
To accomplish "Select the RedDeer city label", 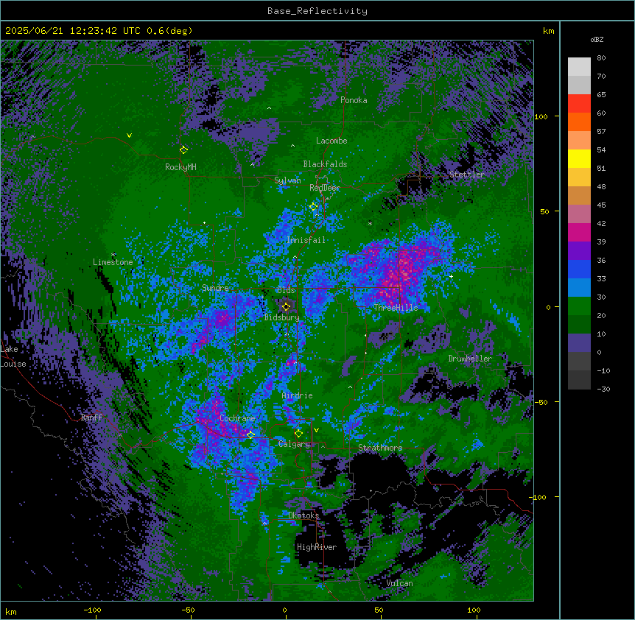I will click(325, 187).
